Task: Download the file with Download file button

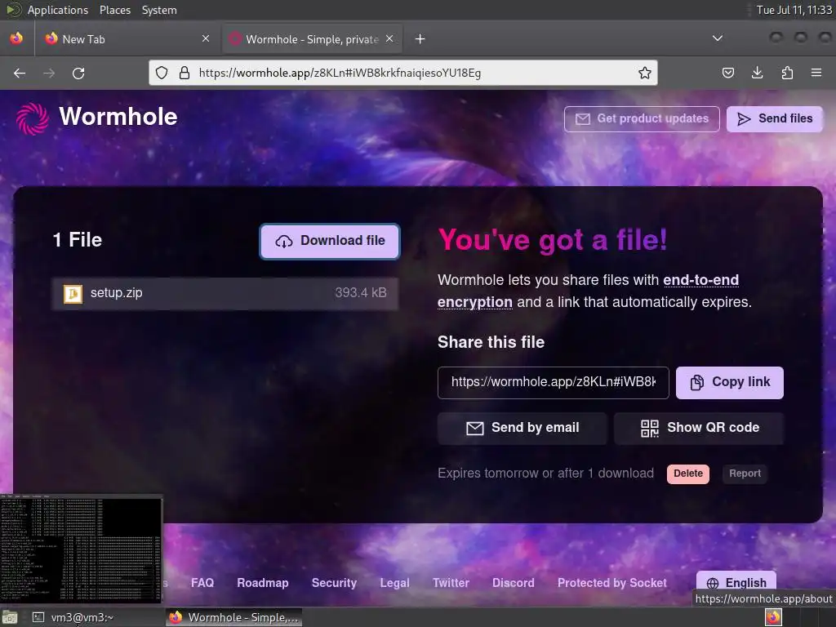Action: [330, 241]
